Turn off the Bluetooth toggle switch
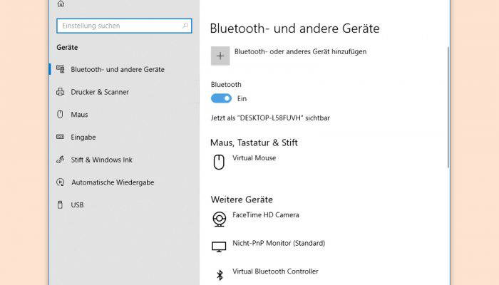Screen dimensions: 499x285 coord(221,98)
